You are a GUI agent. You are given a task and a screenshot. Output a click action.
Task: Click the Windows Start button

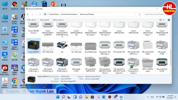tap(58, 97)
